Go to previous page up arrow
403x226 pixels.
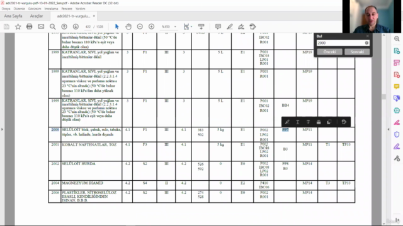coord(64,26)
